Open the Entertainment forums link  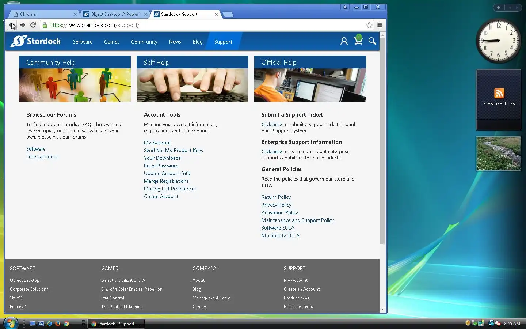pyautogui.click(x=42, y=156)
